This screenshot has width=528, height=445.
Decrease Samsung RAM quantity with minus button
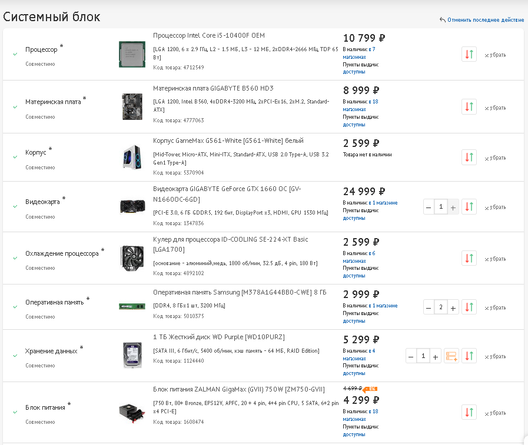point(429,307)
